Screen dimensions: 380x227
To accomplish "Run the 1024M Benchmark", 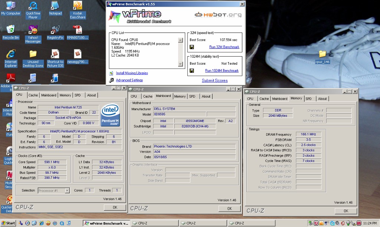I will [222, 71].
